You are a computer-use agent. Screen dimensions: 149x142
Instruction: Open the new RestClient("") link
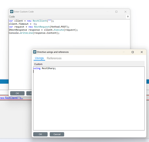click(11, 98)
